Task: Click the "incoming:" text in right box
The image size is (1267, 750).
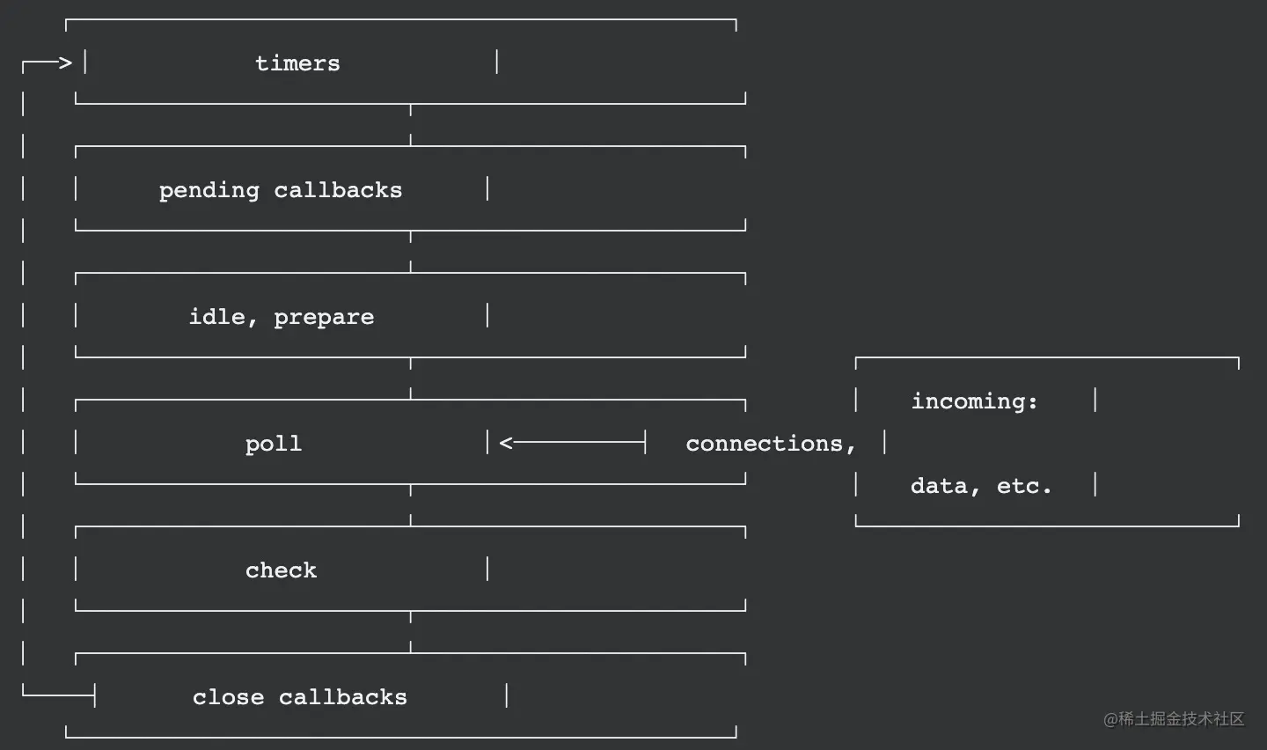Action: coord(974,401)
